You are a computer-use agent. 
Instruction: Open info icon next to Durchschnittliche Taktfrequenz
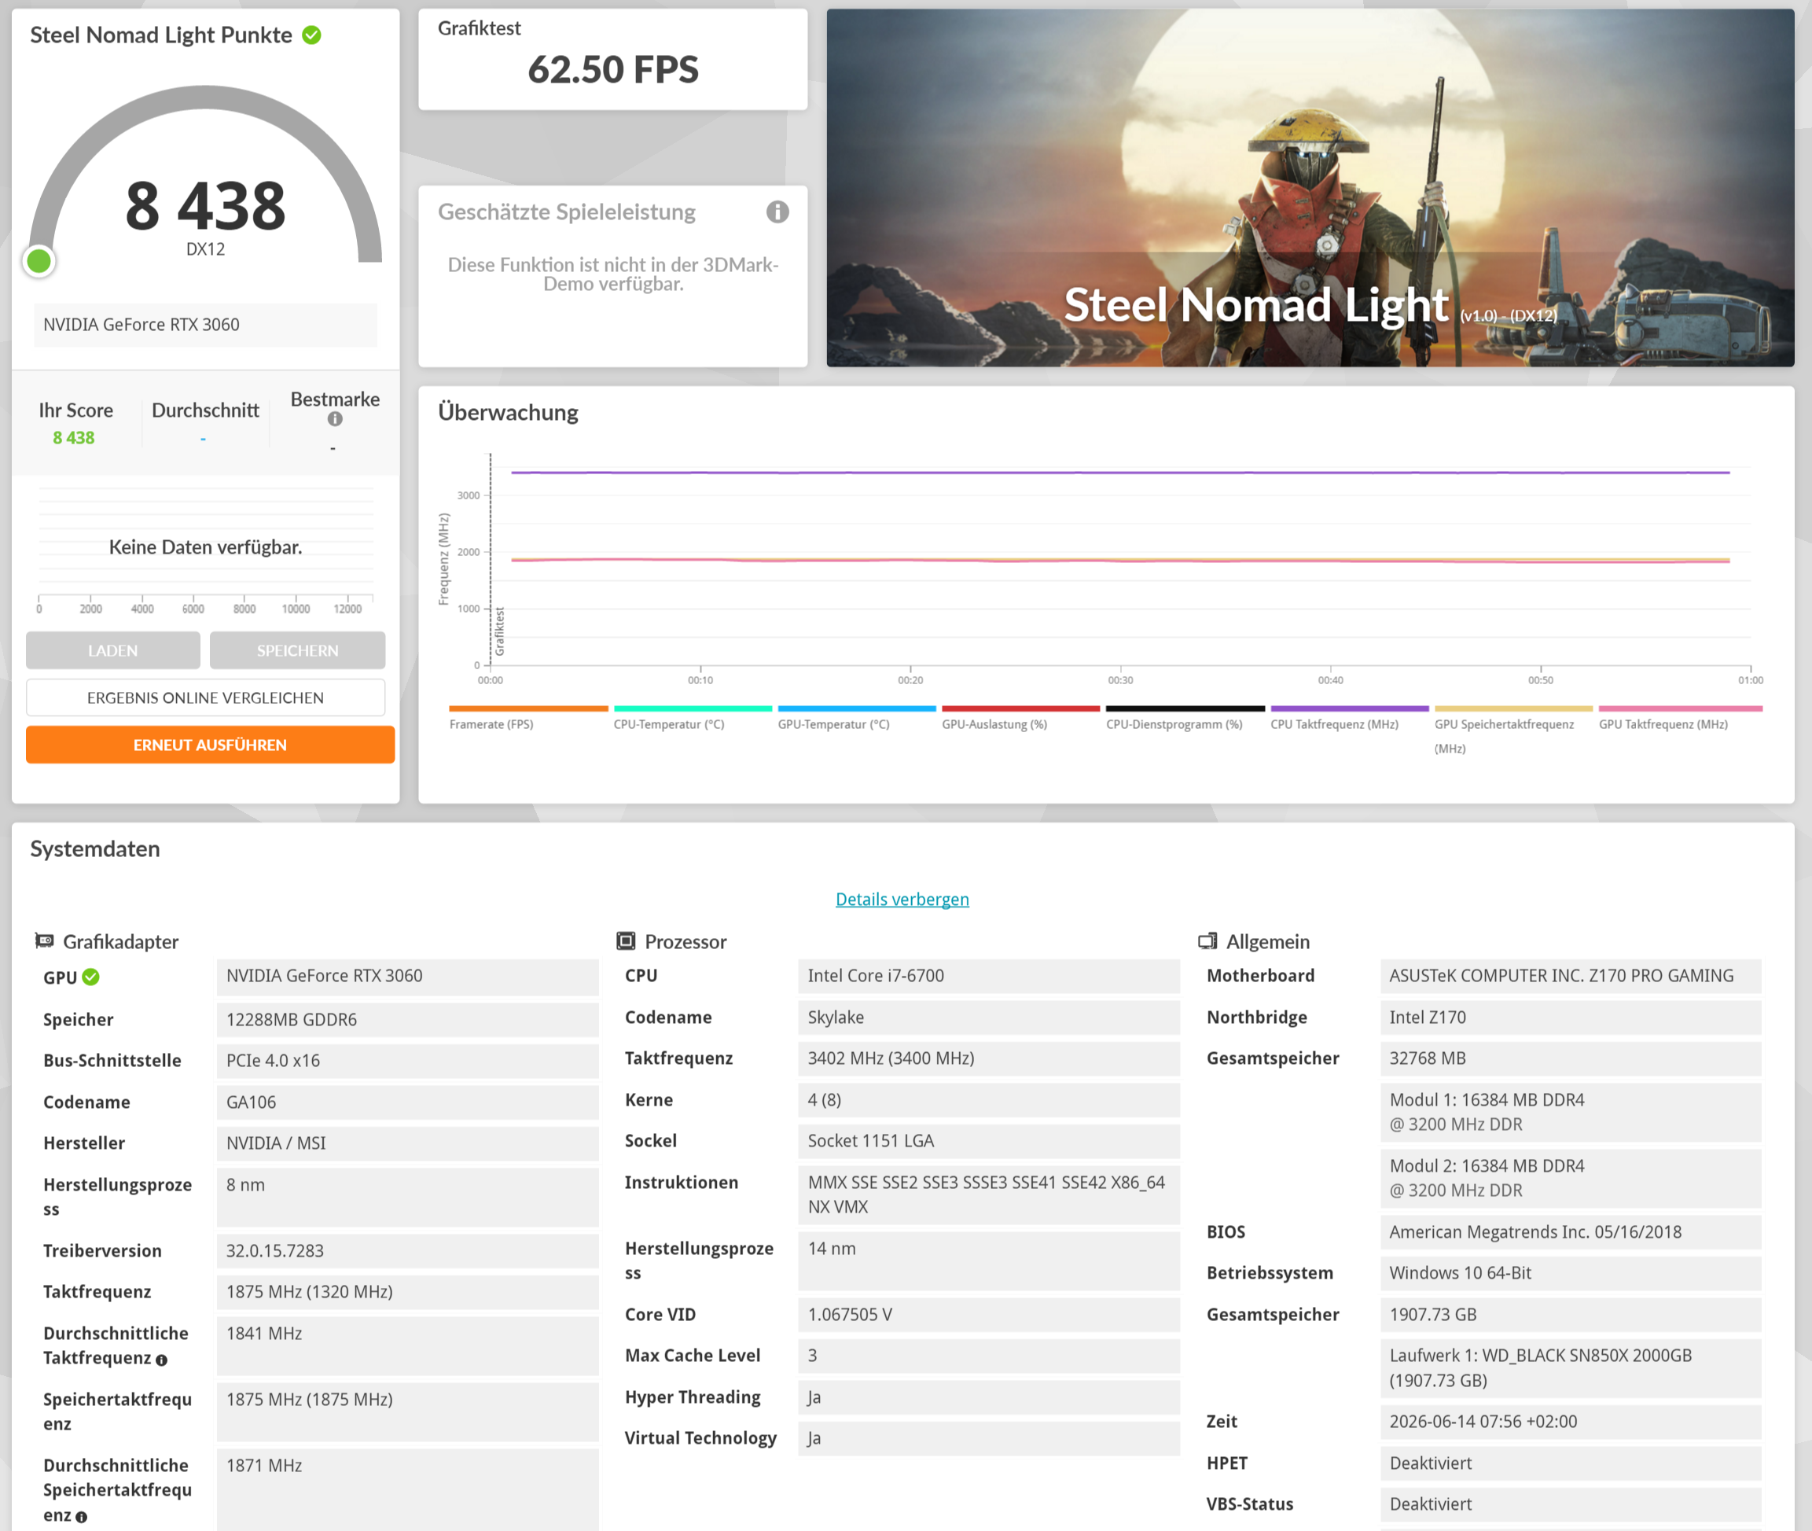point(161,1360)
